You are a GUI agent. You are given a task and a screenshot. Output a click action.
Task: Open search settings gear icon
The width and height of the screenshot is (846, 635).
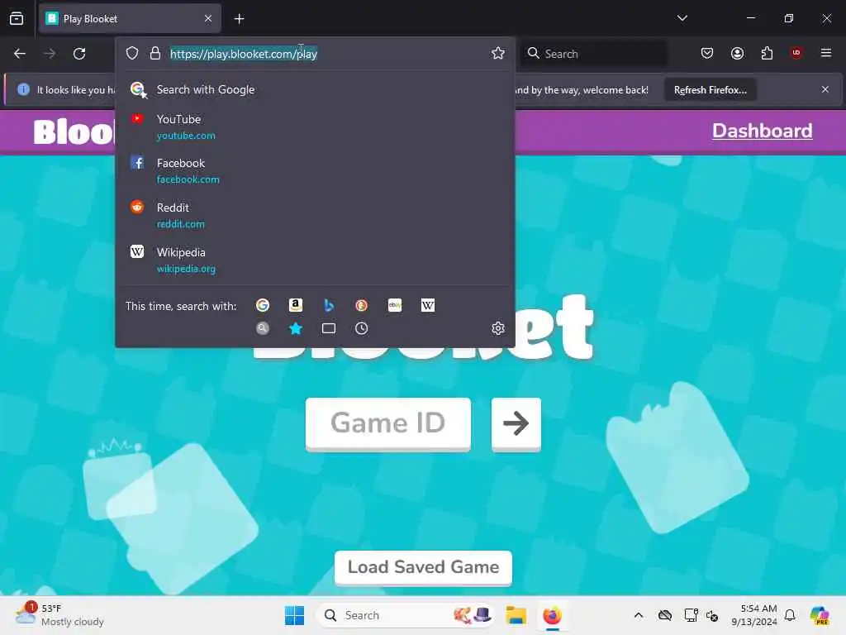click(498, 328)
